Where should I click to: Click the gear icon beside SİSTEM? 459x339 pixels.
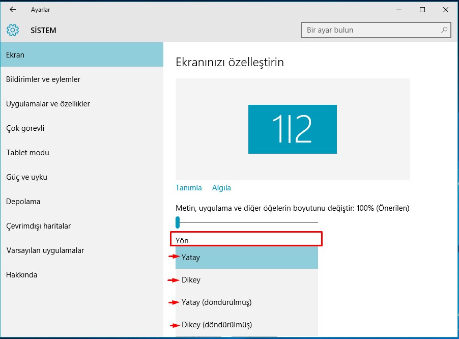pos(13,30)
